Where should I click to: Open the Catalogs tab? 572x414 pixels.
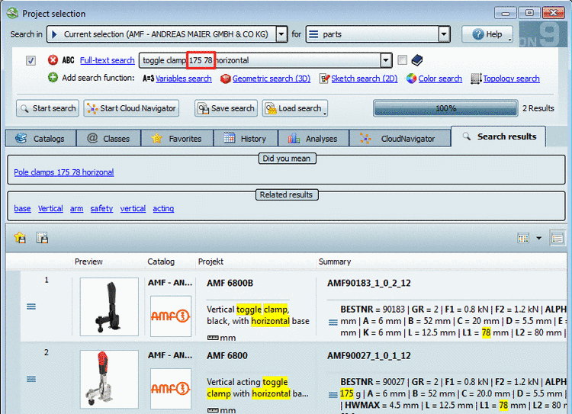(x=40, y=139)
